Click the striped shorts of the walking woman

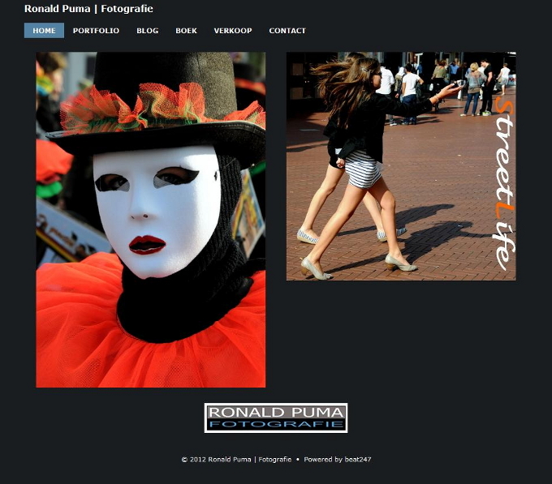363,169
